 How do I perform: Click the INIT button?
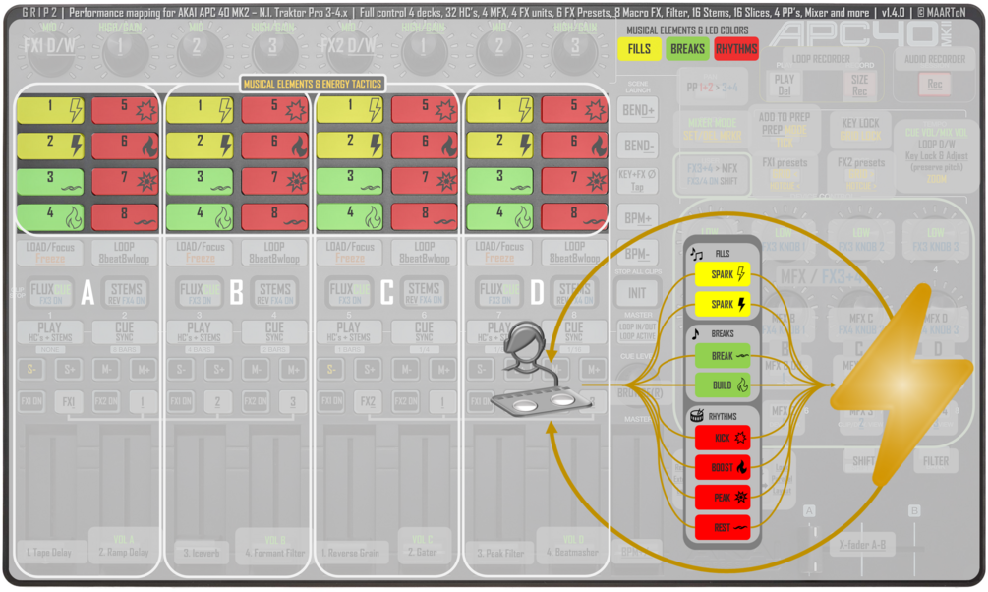click(x=636, y=293)
